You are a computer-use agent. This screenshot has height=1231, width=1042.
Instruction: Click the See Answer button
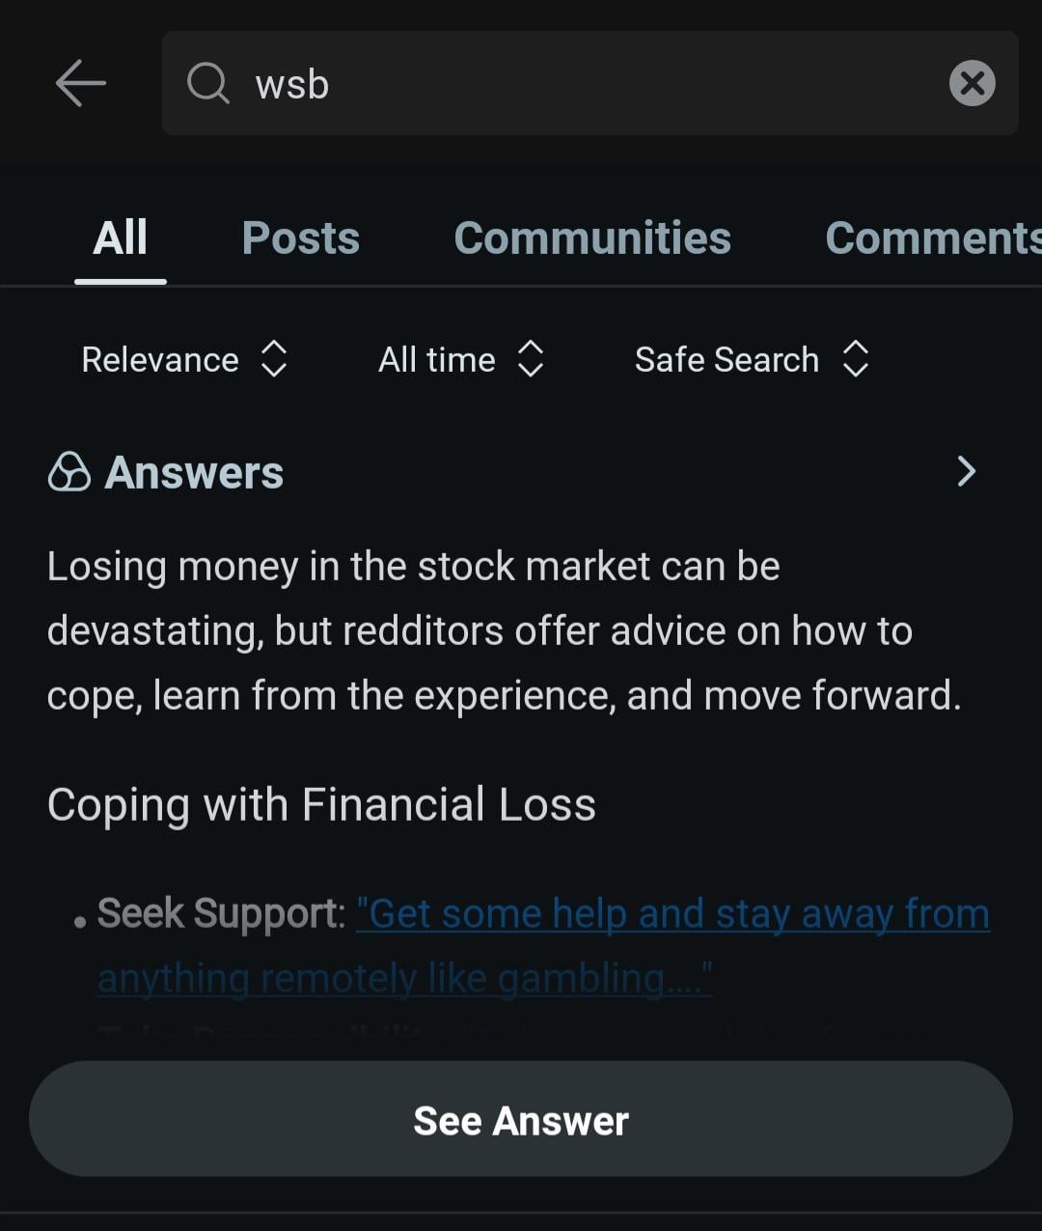521,1119
